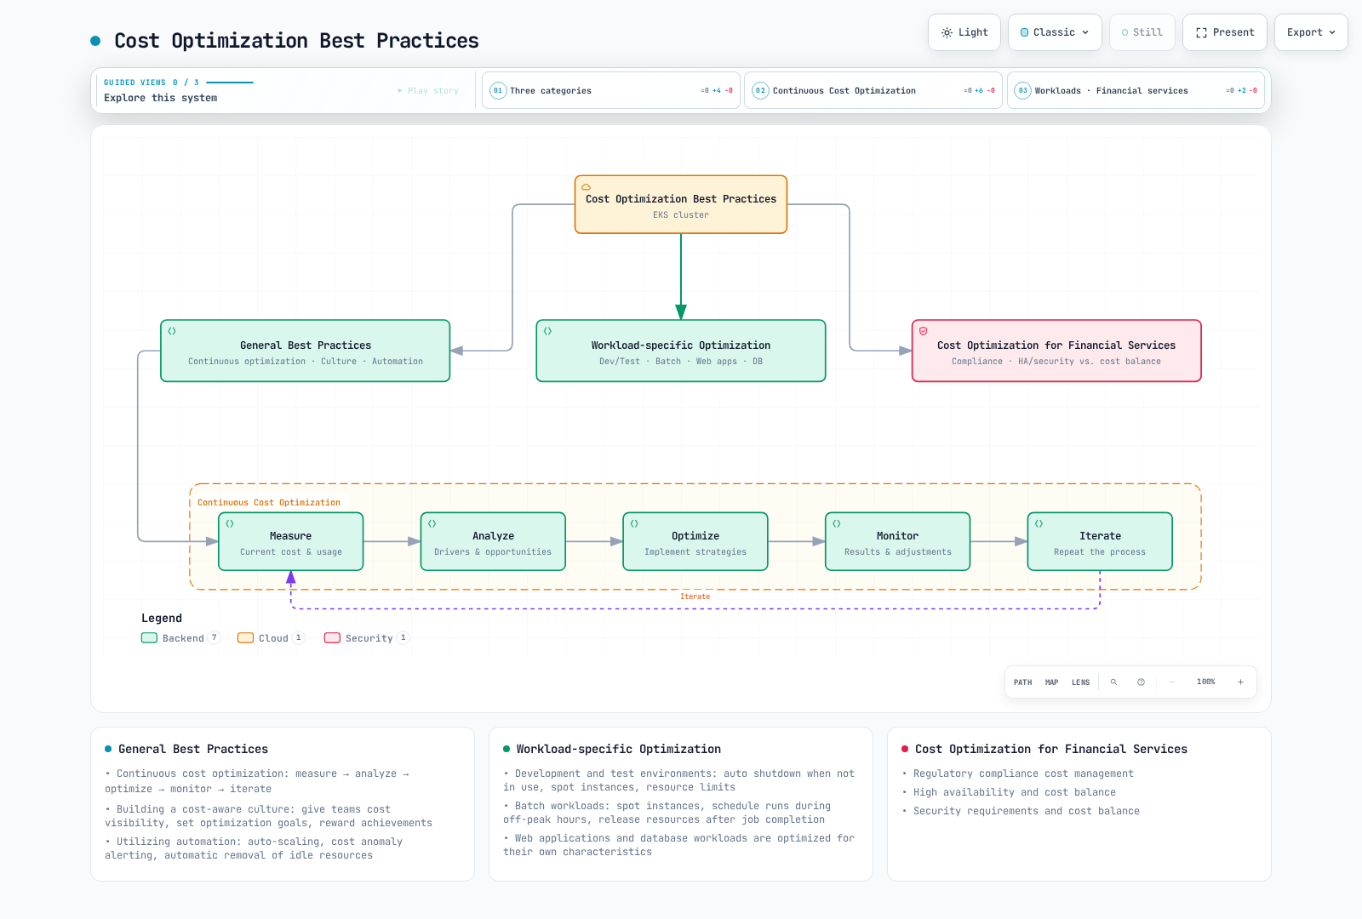1362x919 pixels.
Task: Select the Cost Optimization Best Practices root node
Action: pyautogui.click(x=681, y=204)
